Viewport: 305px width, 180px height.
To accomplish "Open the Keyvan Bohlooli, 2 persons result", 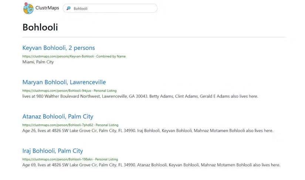I will click(58, 48).
